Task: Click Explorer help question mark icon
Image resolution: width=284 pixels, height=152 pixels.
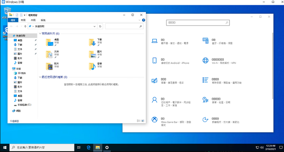Action: 144,20
